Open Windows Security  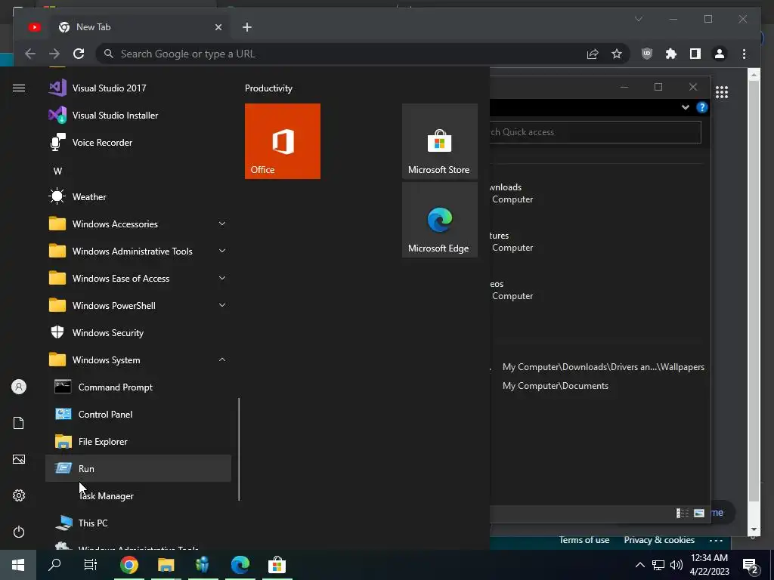click(x=138, y=333)
